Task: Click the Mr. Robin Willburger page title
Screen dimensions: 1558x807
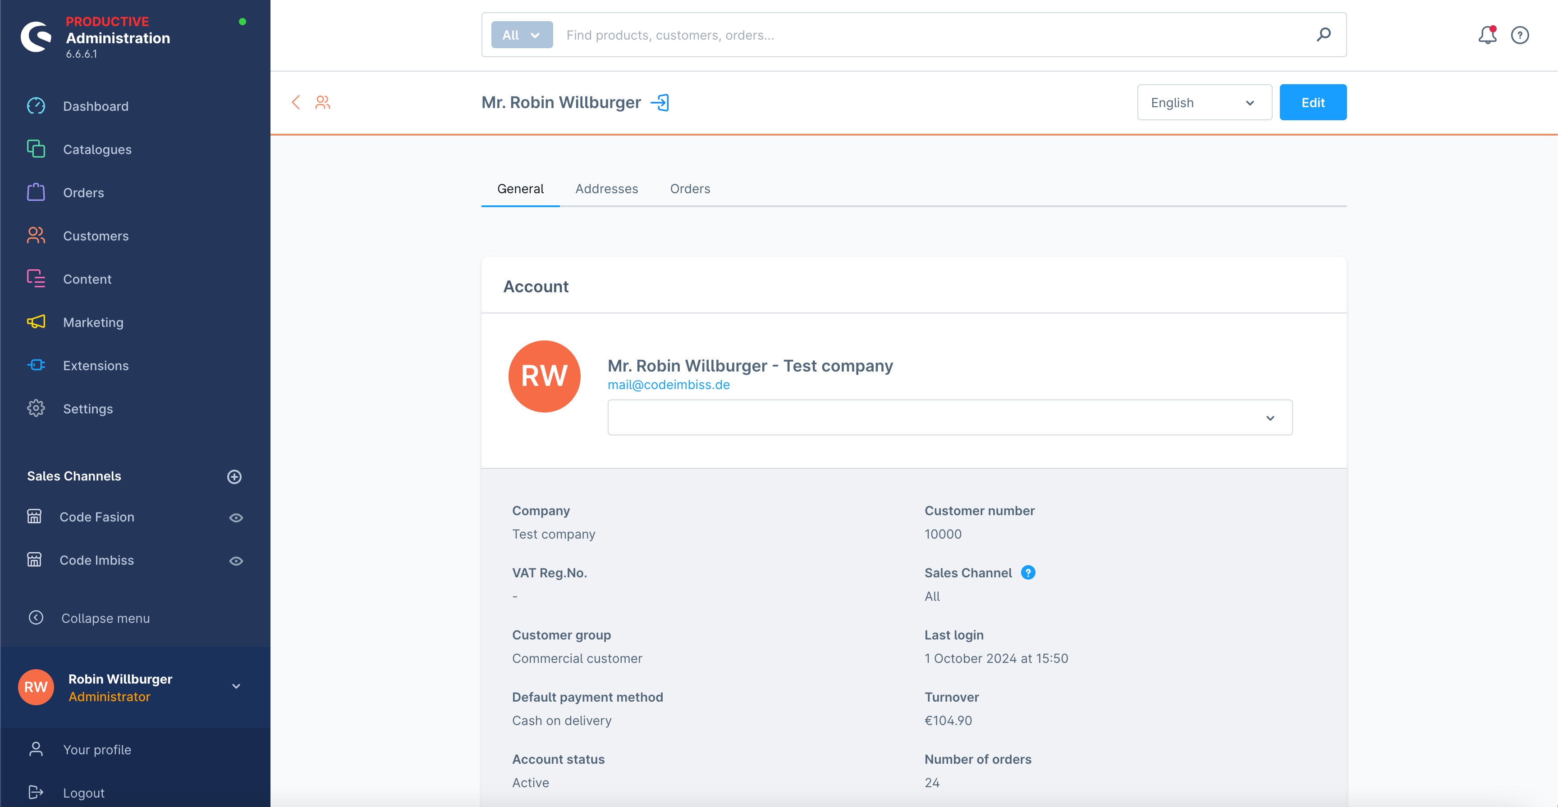Action: pyautogui.click(x=561, y=103)
